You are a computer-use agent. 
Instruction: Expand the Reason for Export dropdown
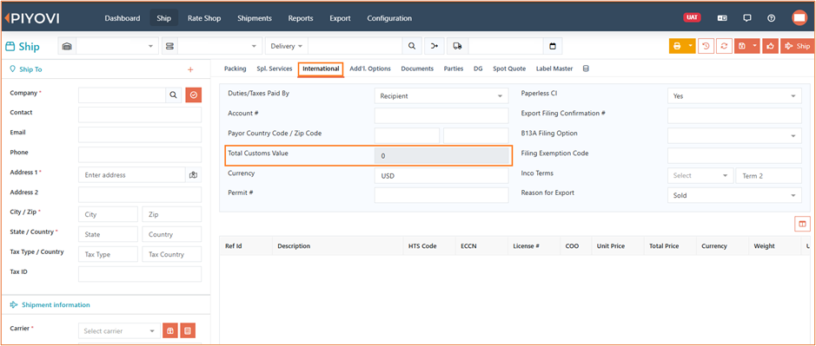734,195
